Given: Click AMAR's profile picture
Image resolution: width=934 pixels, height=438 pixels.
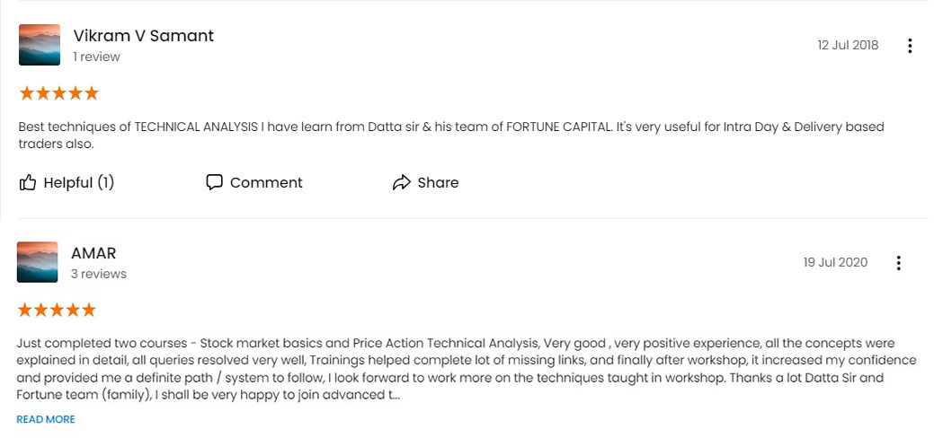Looking at the screenshot, I should click(38, 262).
